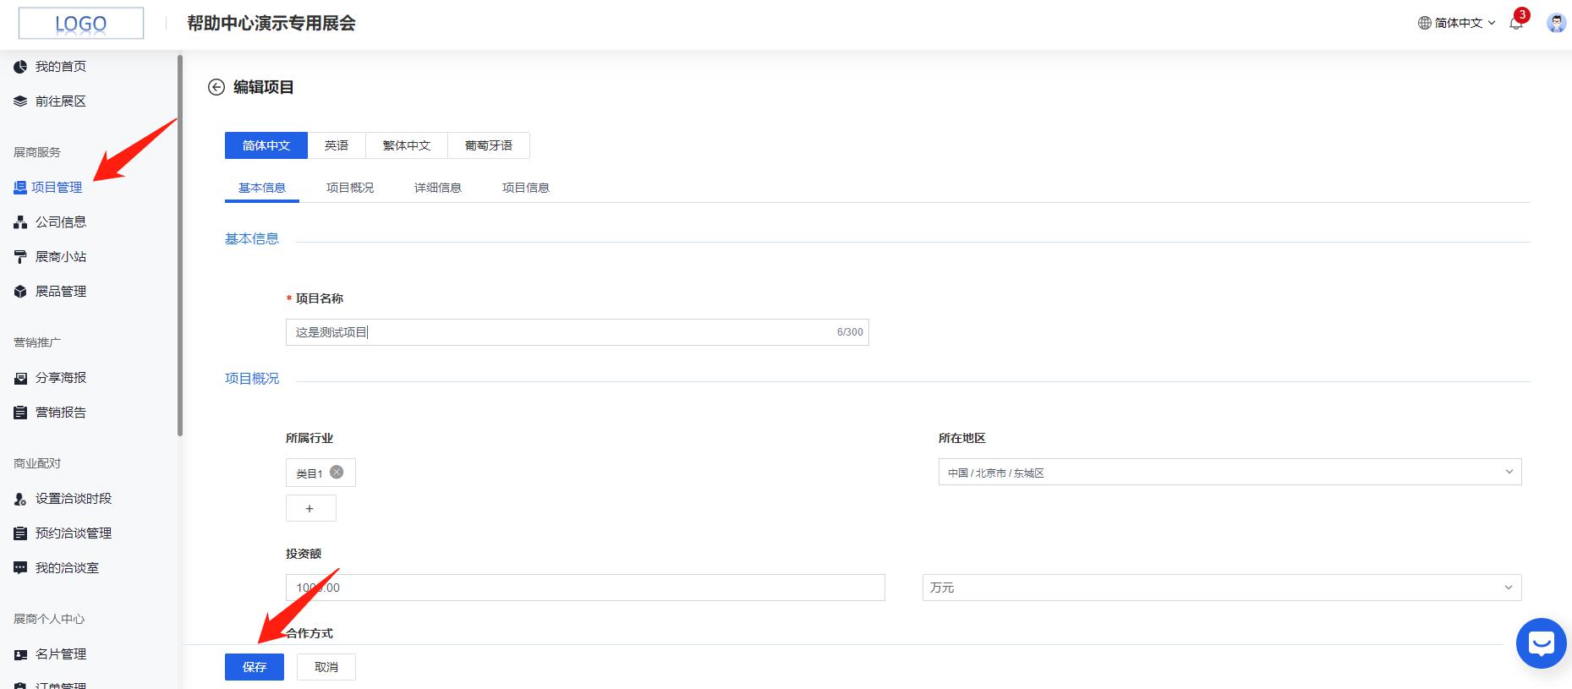Select the 葡萄牙语 language tab

pyautogui.click(x=489, y=145)
